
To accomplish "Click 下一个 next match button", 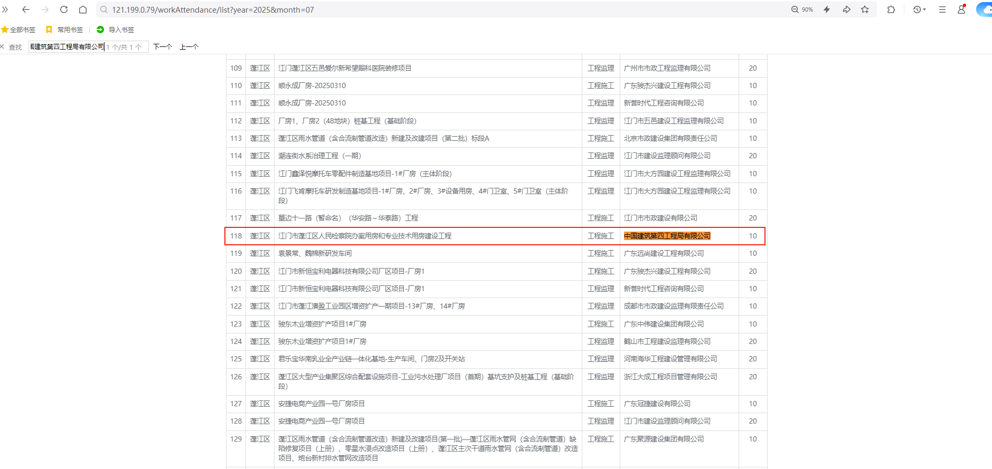I will click(x=163, y=47).
